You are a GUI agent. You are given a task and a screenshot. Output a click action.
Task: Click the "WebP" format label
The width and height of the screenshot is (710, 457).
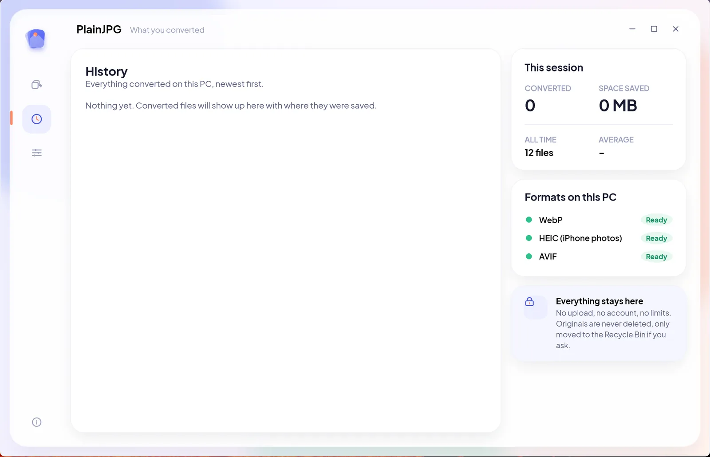(551, 220)
